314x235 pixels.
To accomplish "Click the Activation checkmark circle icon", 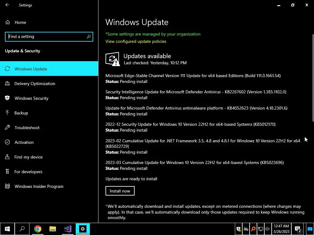I will click(x=7, y=142).
